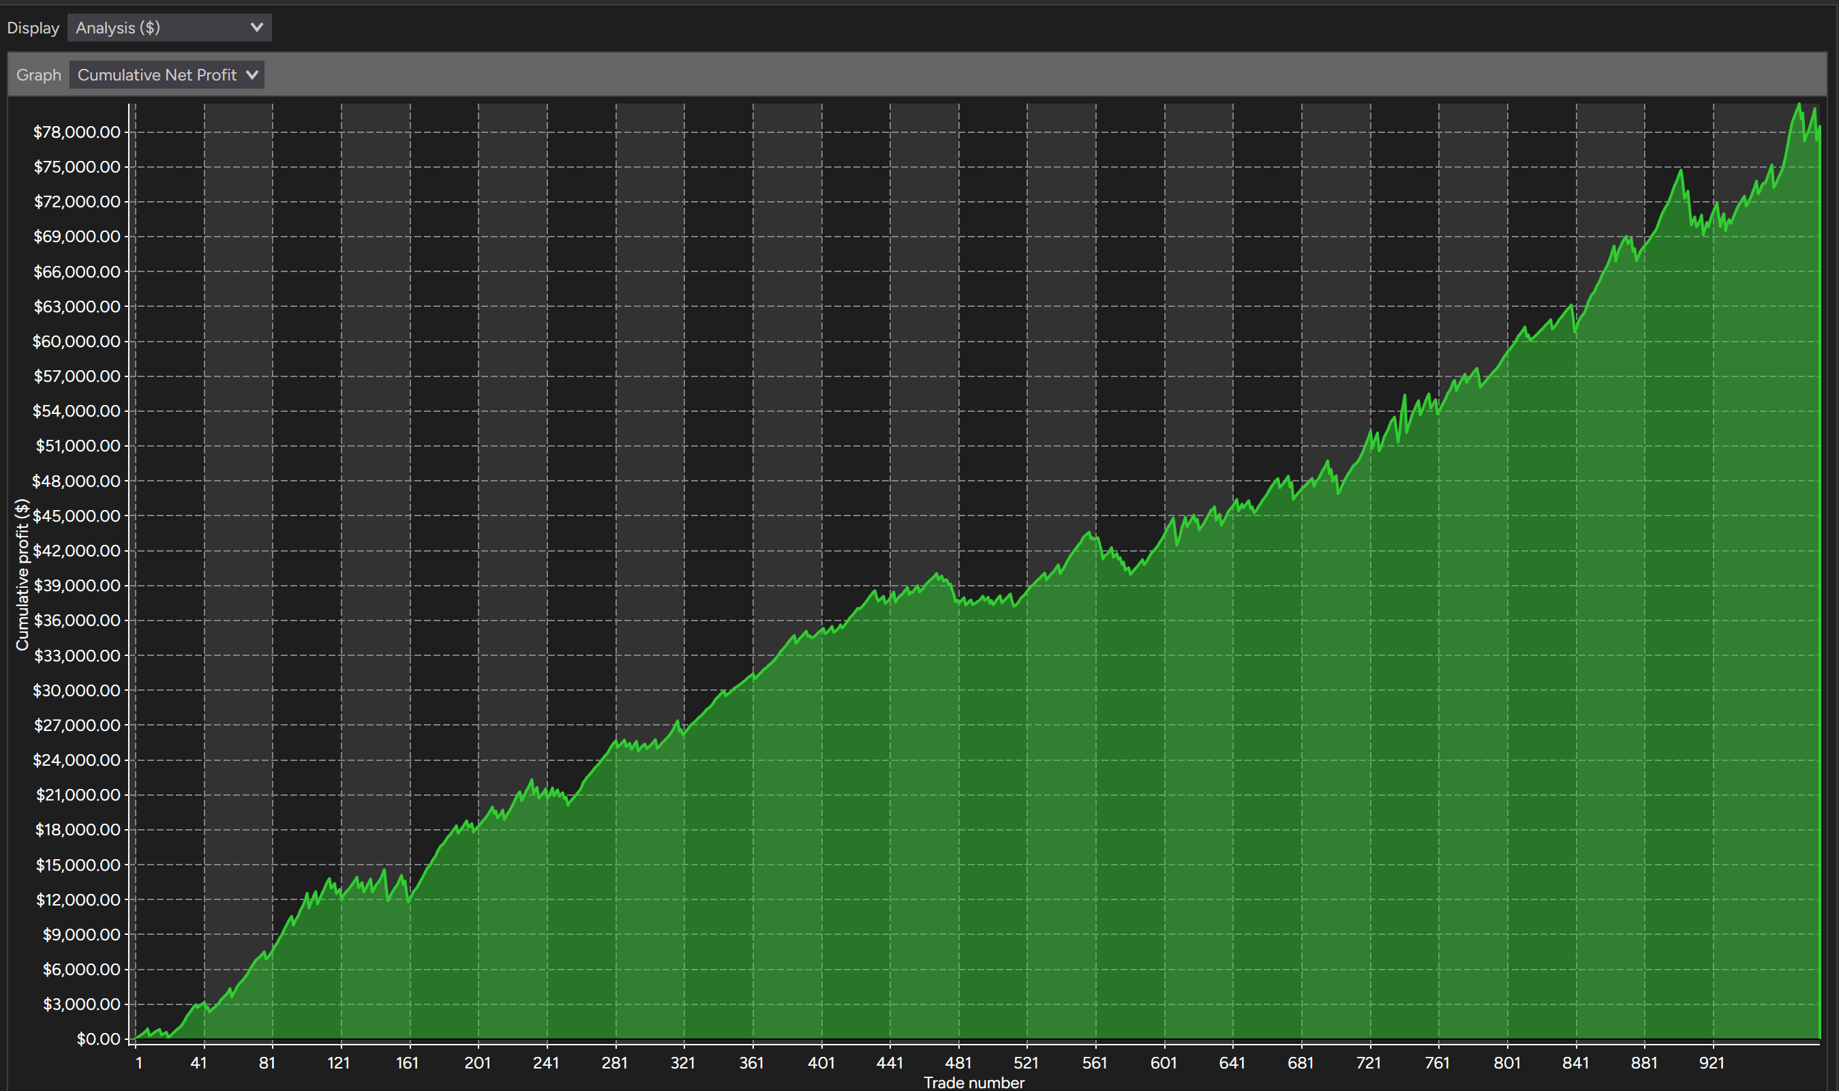Click the $30,000.00 axis label

76,690
